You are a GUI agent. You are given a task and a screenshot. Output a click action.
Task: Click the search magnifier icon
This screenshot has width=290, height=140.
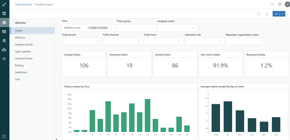pos(273,4)
